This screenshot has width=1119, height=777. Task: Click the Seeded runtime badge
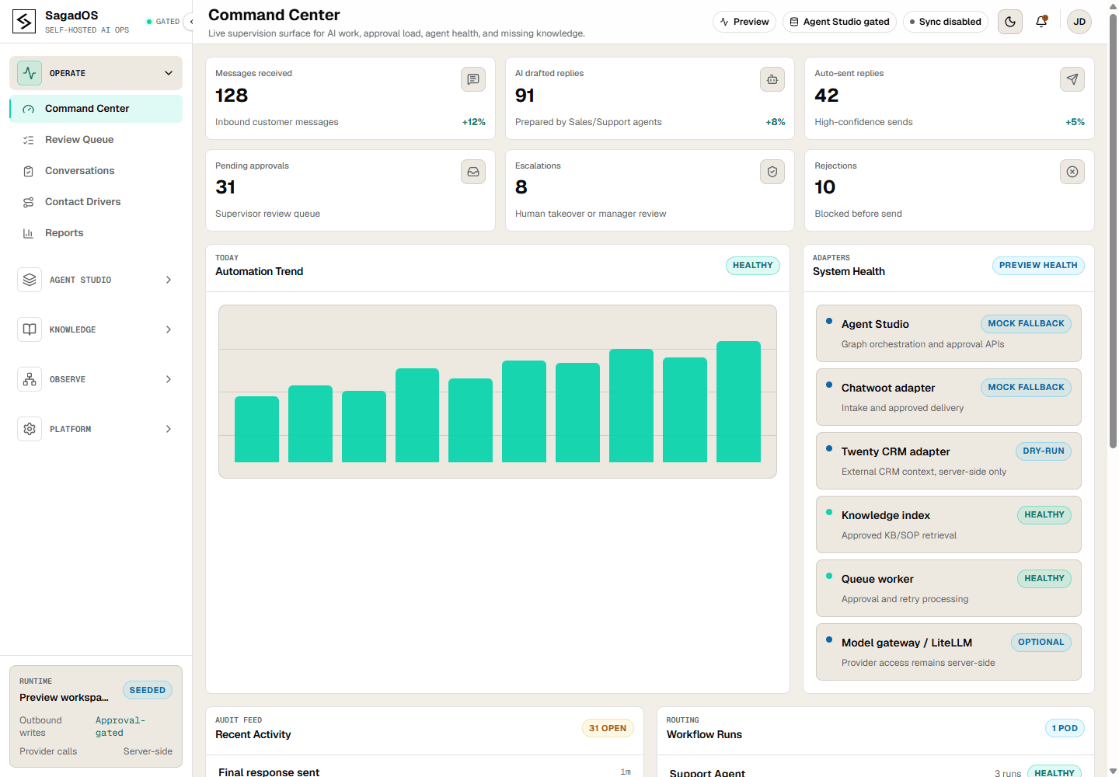(x=148, y=690)
